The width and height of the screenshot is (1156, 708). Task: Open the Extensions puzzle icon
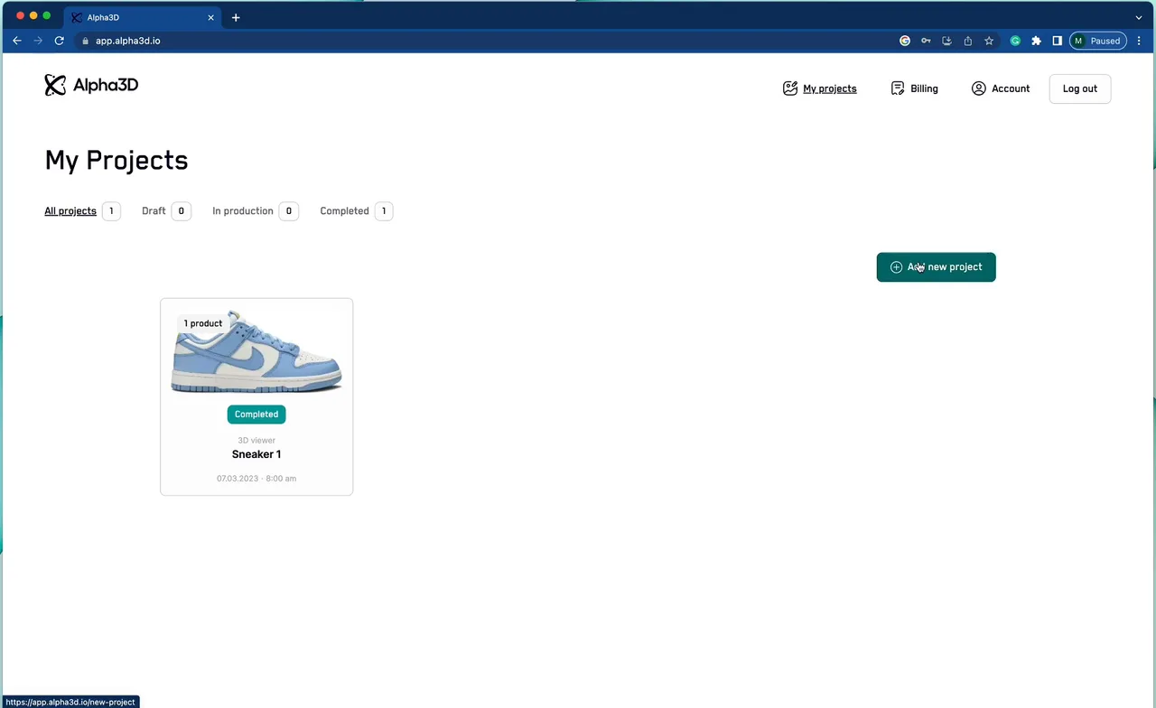click(1036, 41)
